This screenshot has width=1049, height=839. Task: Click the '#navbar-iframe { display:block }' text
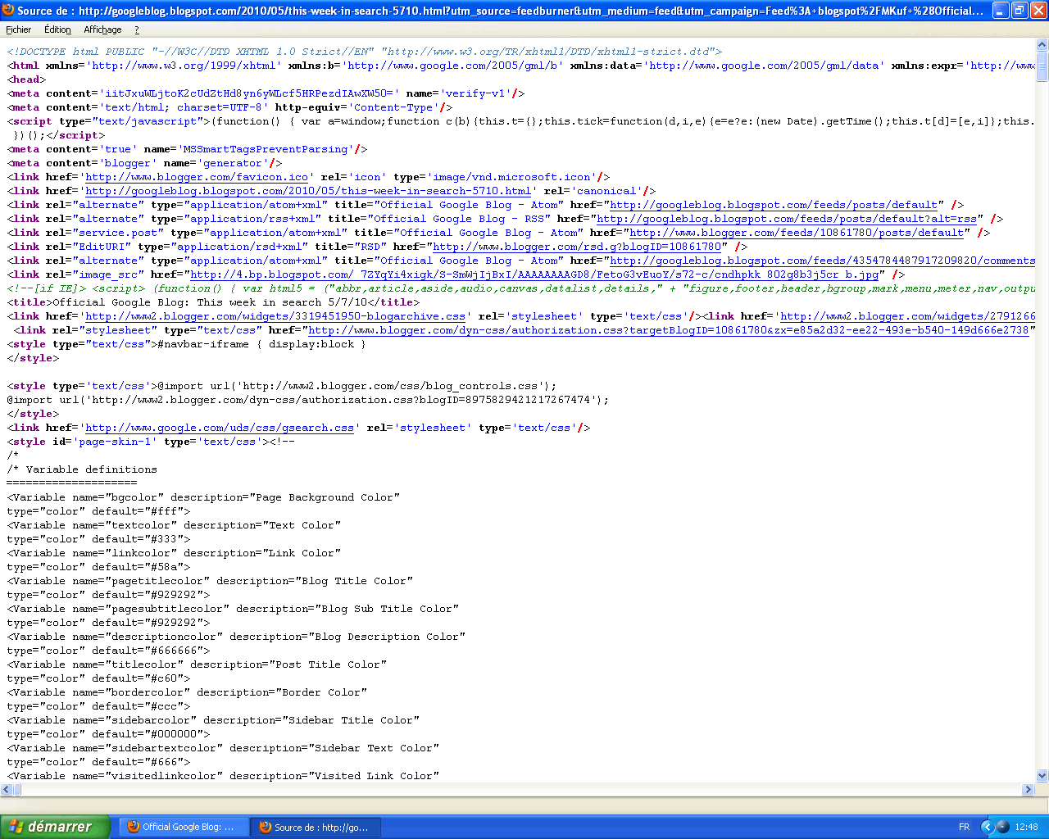pyautogui.click(x=262, y=344)
